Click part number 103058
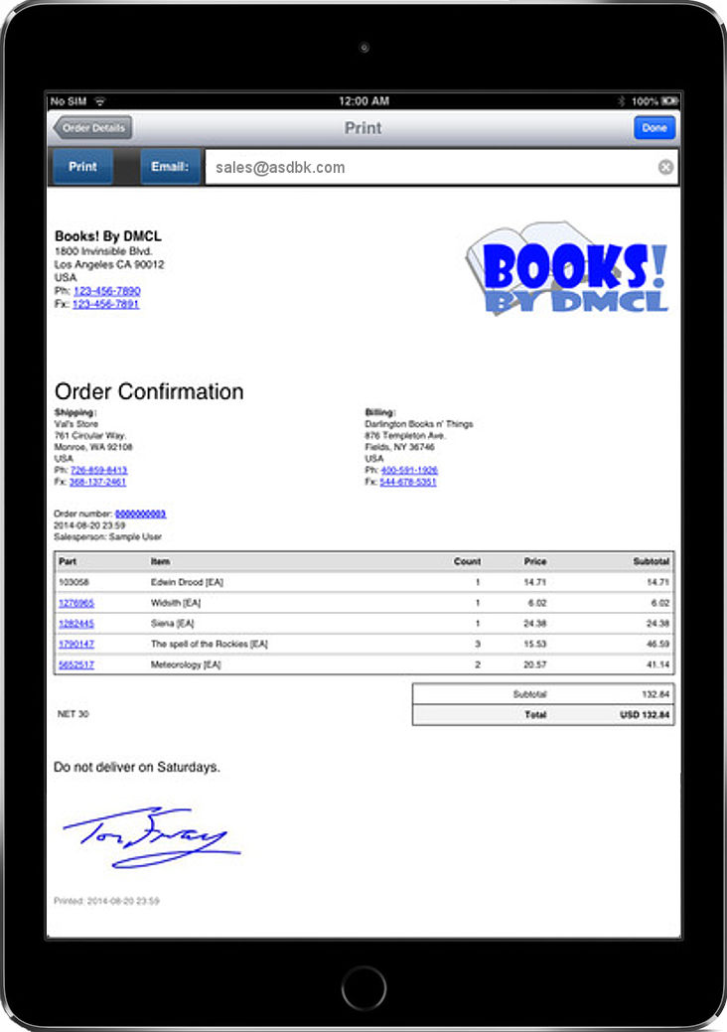The image size is (727, 1032). (x=73, y=582)
